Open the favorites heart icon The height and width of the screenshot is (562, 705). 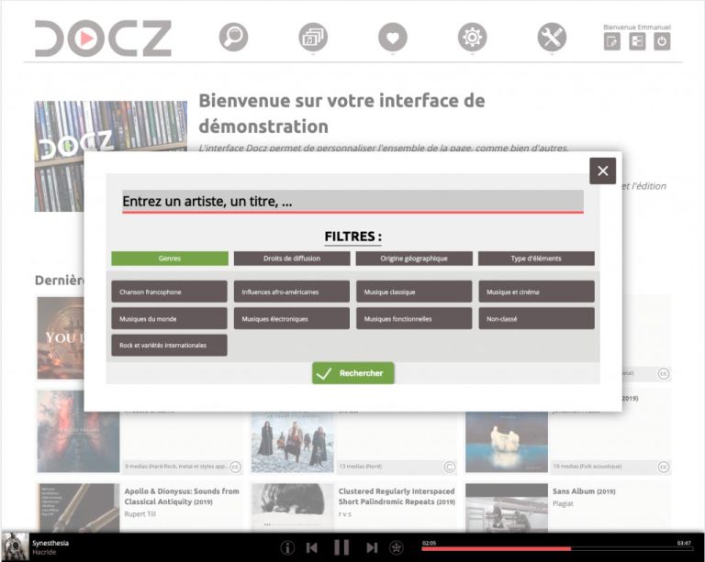393,37
